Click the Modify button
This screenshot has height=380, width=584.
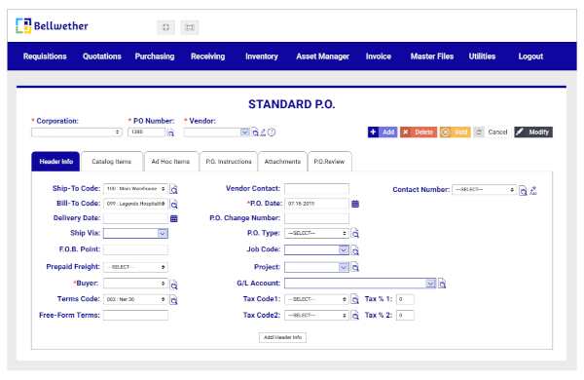533,132
